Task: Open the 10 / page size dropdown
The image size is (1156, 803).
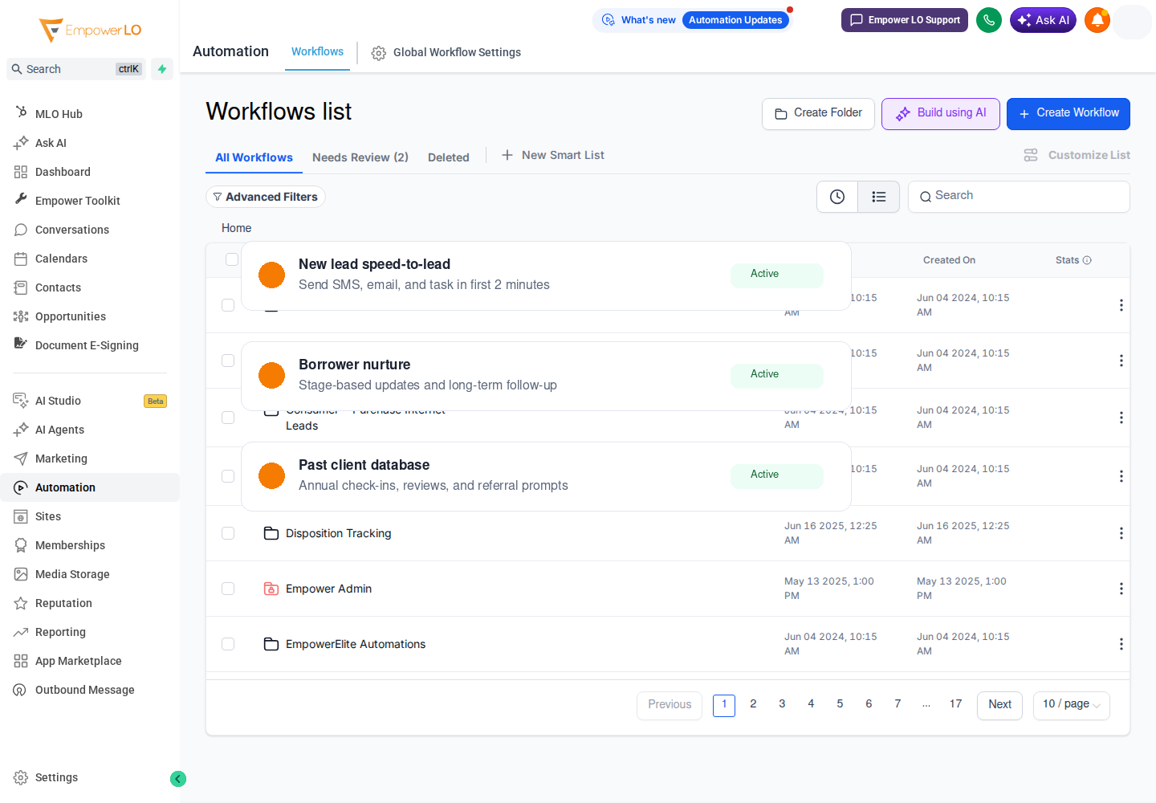Action: click(x=1072, y=705)
